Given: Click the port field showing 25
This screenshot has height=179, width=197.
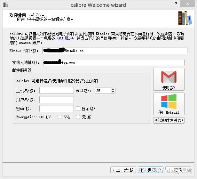Looking at the screenshot, I should click(103, 90).
